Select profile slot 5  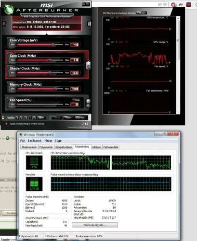(x=34, y=118)
